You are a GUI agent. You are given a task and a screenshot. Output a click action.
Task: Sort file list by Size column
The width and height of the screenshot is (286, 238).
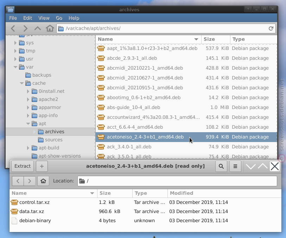[216, 39]
